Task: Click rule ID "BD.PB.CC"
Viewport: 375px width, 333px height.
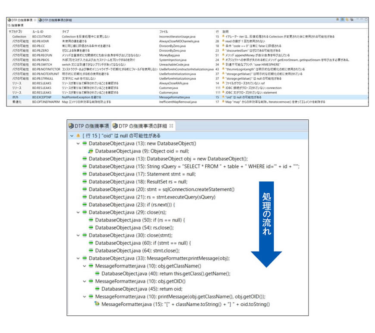Action: click(x=38, y=46)
